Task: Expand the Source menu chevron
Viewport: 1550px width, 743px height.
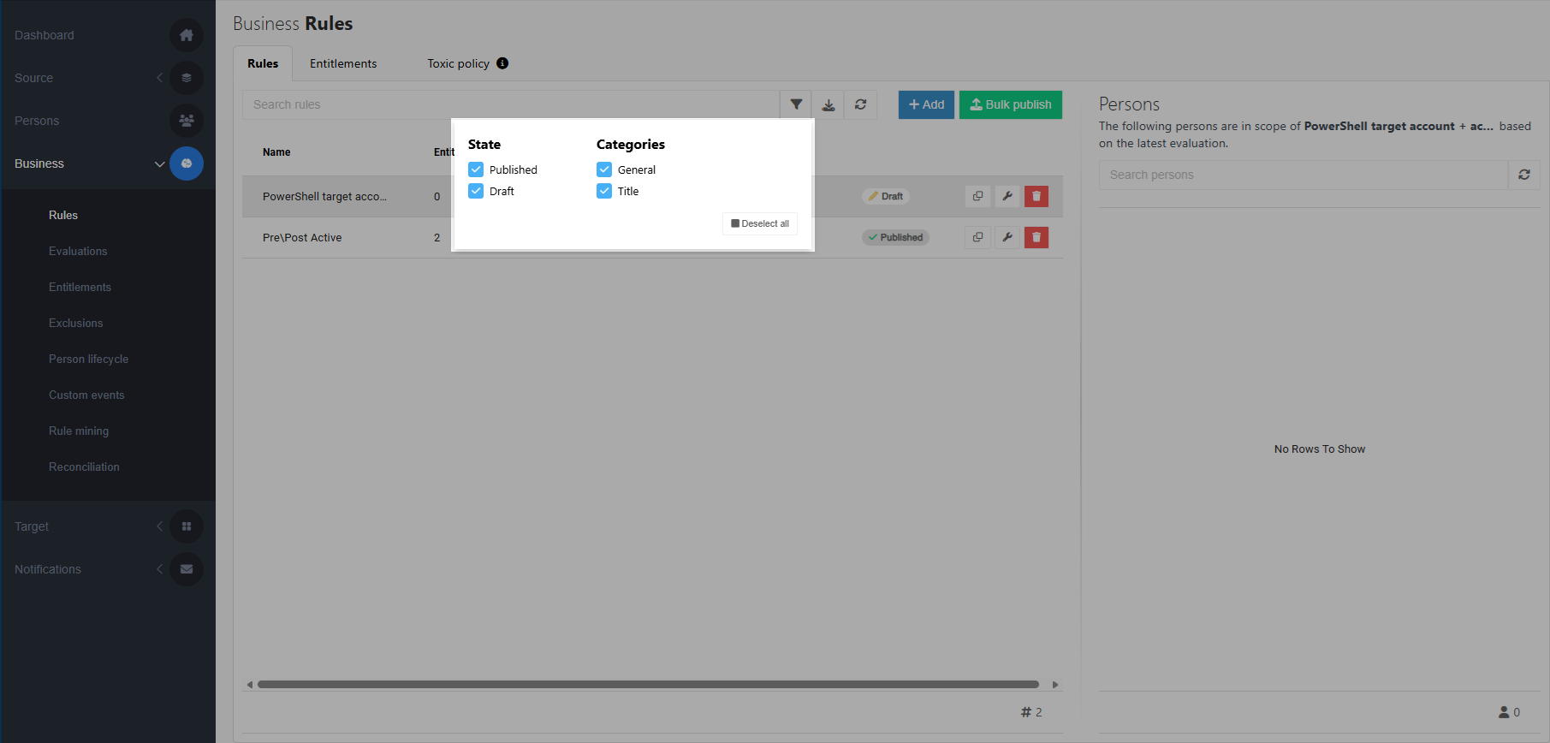Action: coord(159,78)
